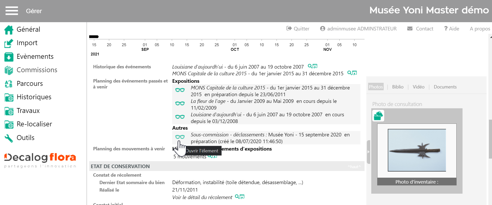Open glasses icon for MONS Capitale exposition
This screenshot has width=492, height=205.
tap(180, 90)
